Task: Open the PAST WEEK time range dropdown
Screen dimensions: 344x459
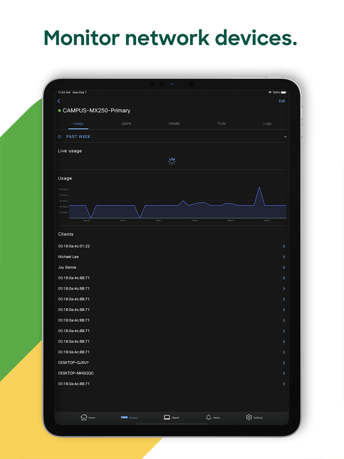Action: (172, 137)
